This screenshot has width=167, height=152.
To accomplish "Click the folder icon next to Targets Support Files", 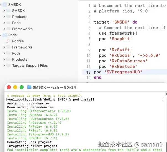I will pos(8,65).
